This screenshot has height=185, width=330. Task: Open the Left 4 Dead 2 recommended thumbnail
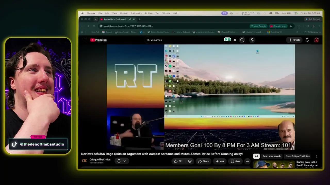274,164
